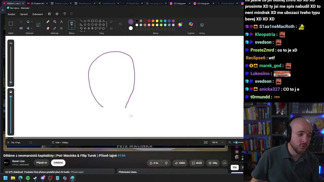Open the zoom percentage dropdown
This screenshot has height=182, width=324.
(222, 143)
